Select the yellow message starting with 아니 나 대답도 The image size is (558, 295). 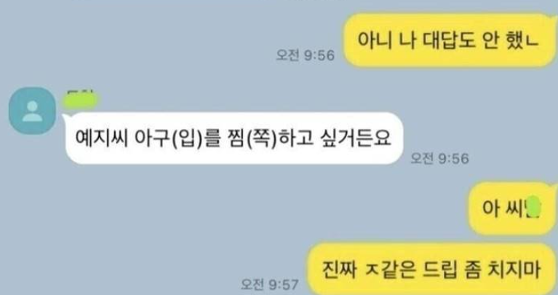point(450,40)
